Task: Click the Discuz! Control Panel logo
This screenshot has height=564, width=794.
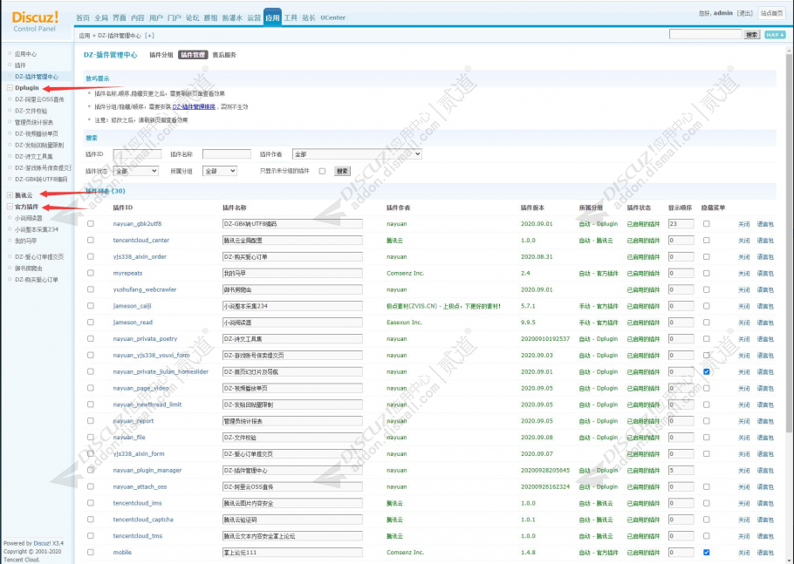Action: pyautogui.click(x=35, y=21)
